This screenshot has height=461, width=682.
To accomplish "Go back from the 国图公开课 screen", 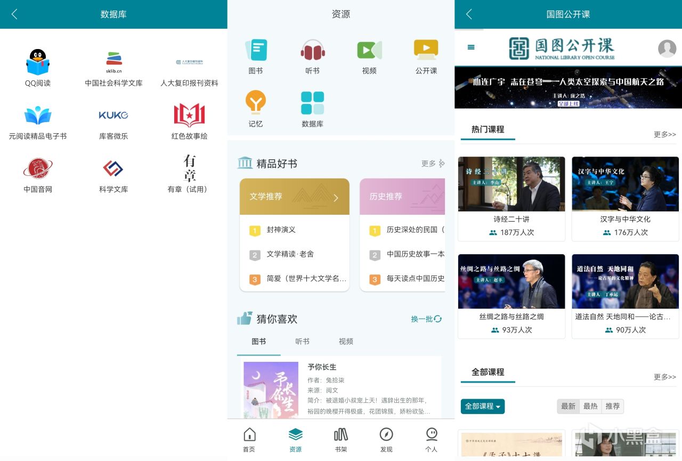I will pyautogui.click(x=469, y=14).
